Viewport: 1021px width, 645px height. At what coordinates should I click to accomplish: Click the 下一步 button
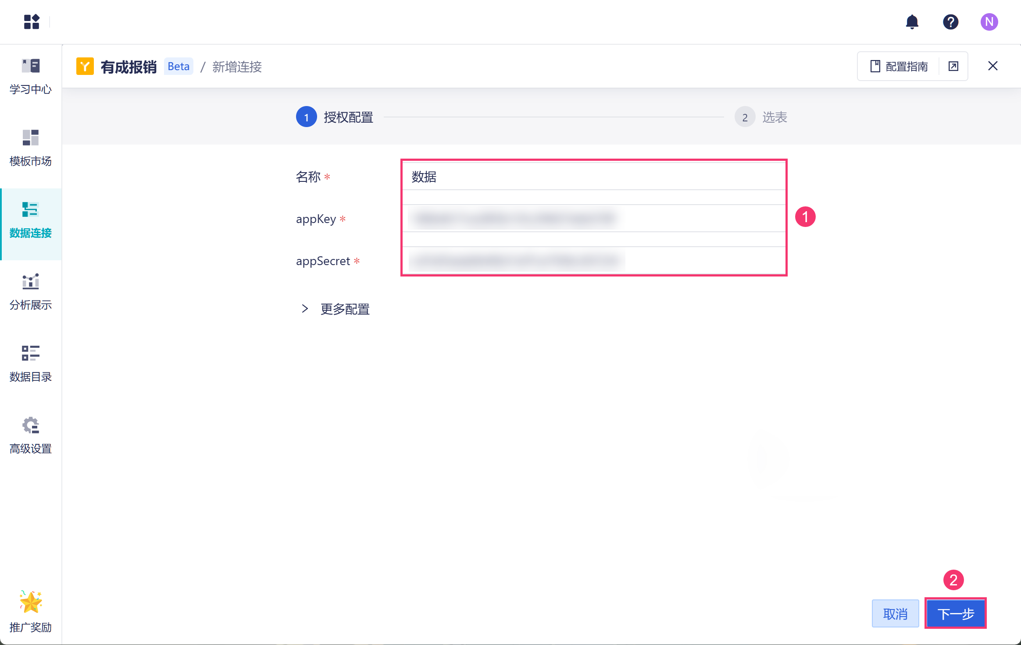[x=955, y=613]
